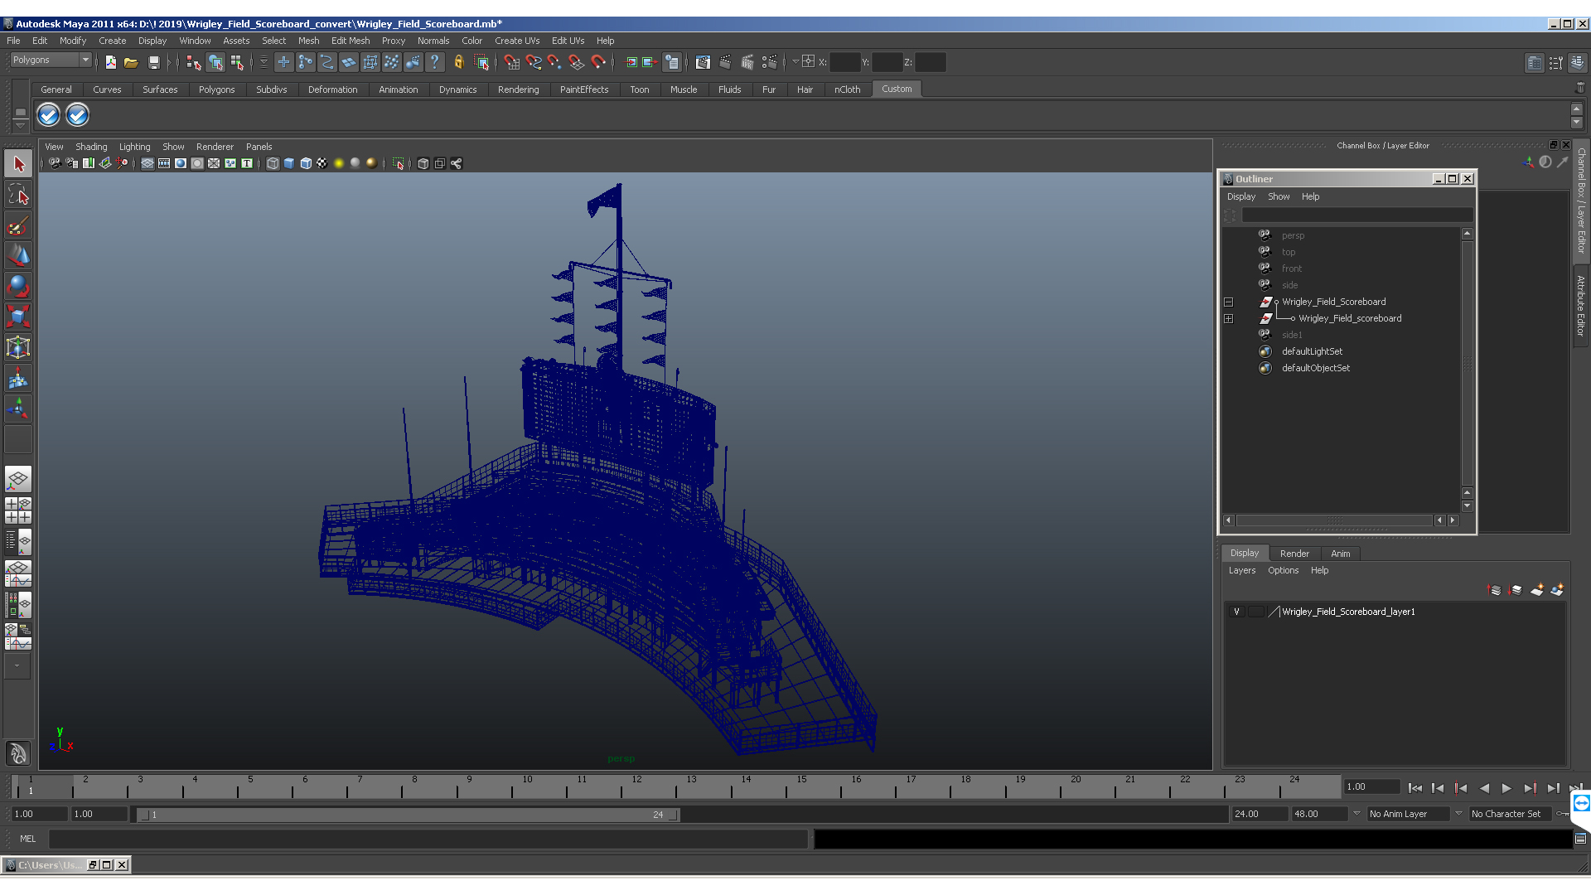The image size is (1591, 895).
Task: Open the viewport Shading menu
Action: tap(91, 147)
